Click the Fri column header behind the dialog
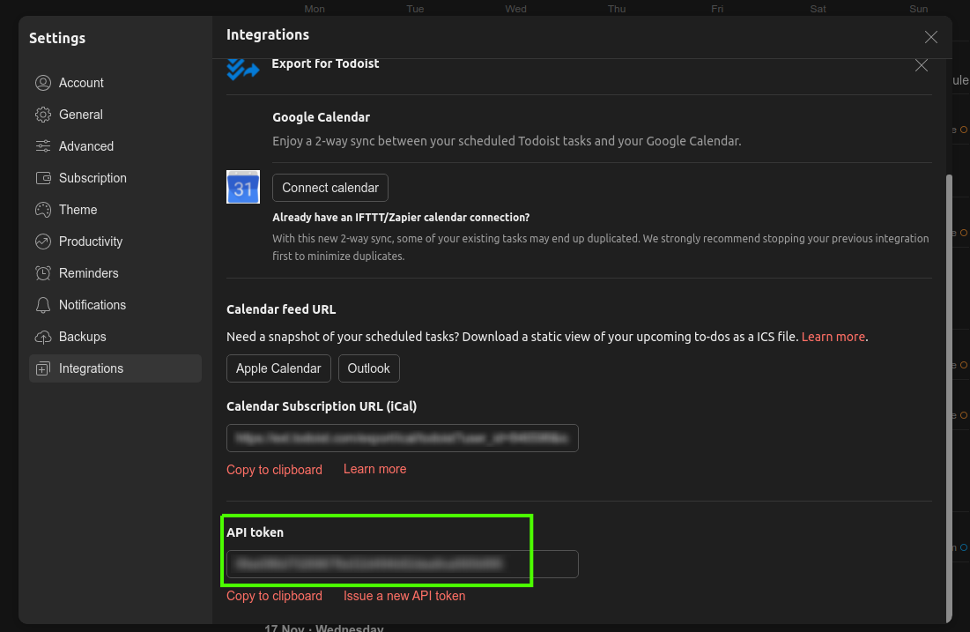The width and height of the screenshot is (970, 632). click(x=717, y=9)
